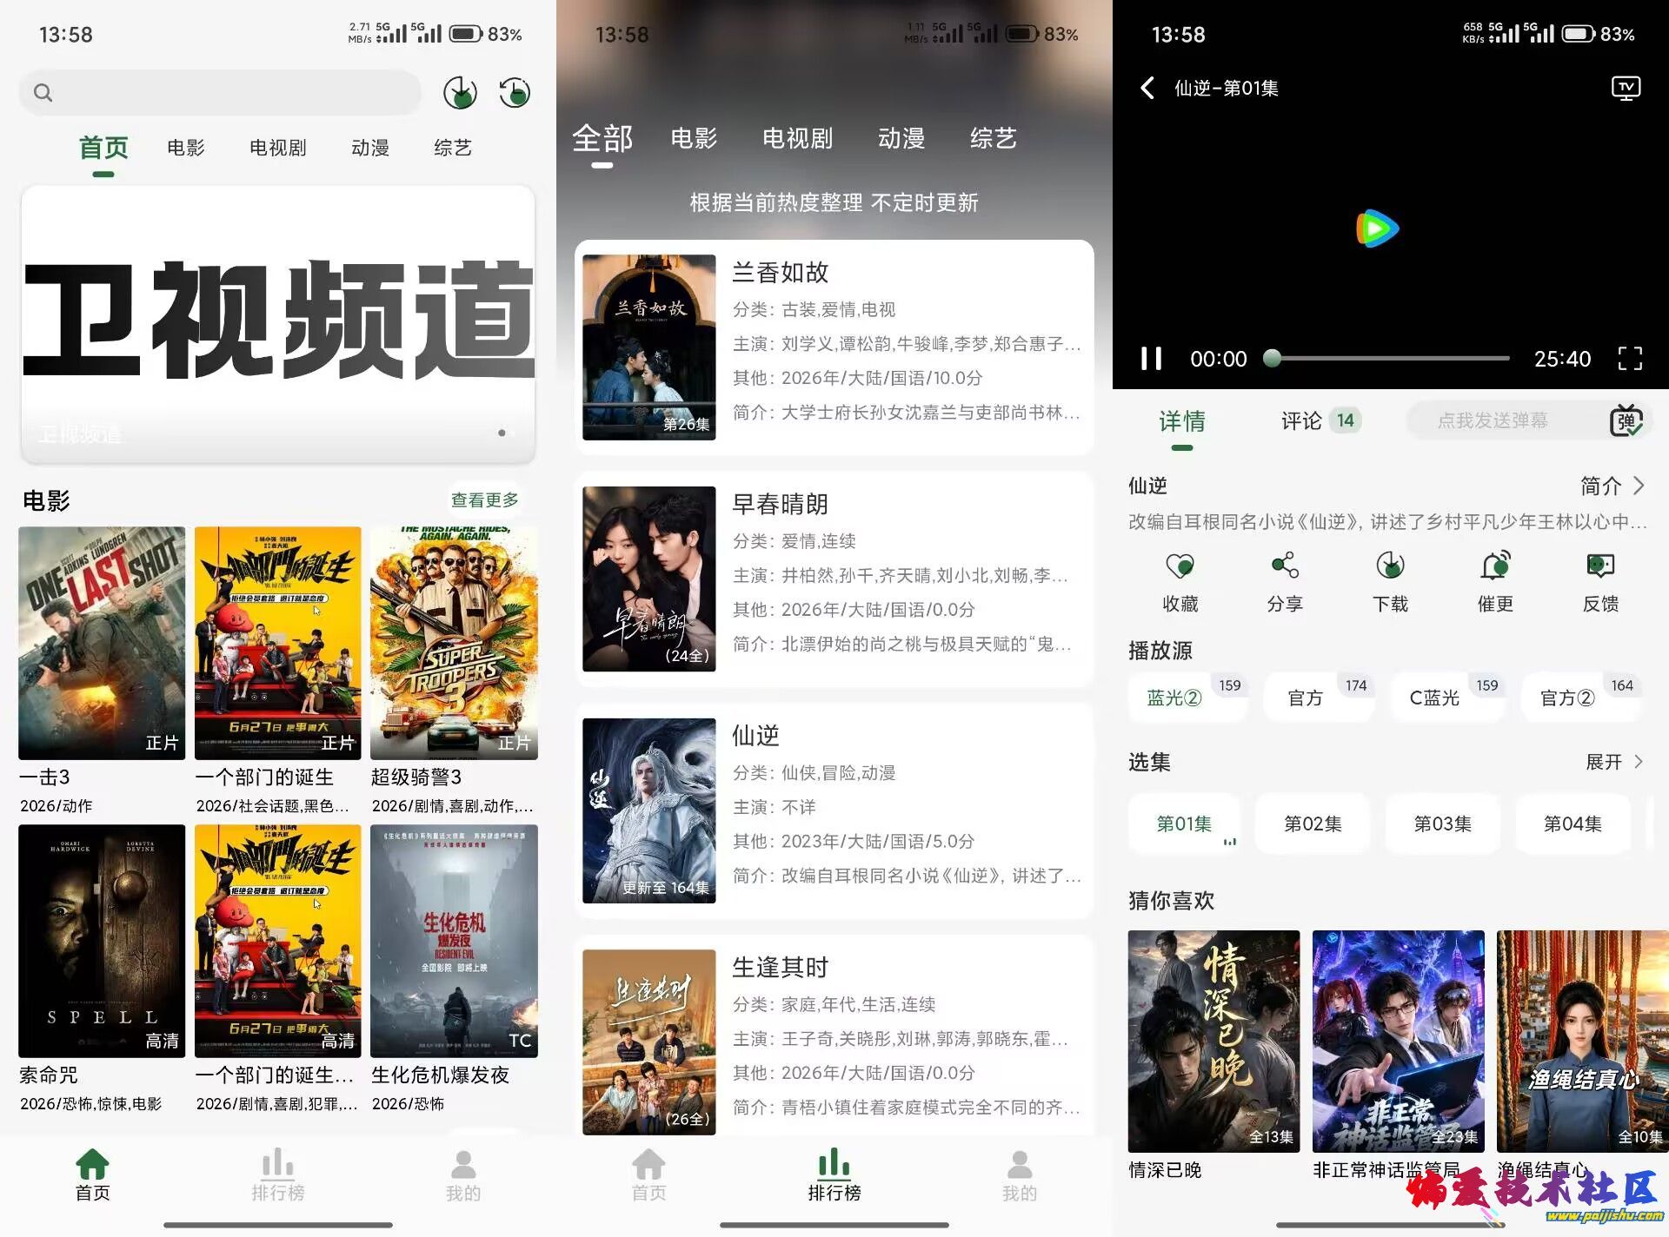Switch to 电影 tab on home screen

(186, 148)
